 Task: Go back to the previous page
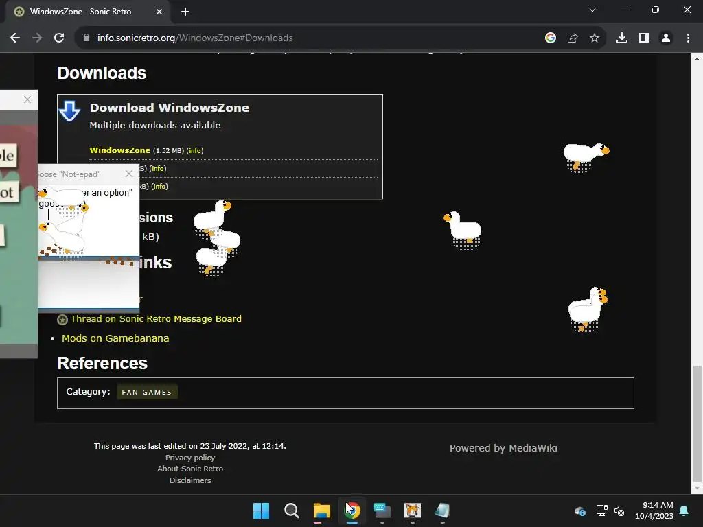click(x=15, y=38)
